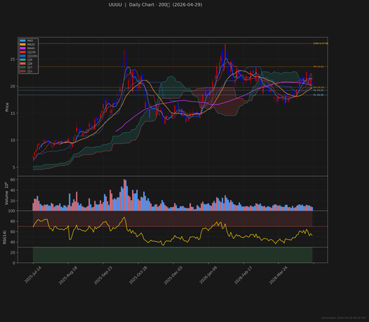This screenshot has width=369, height=322.
Task: Click the orange MA20 legend swatch
Action: [23, 44]
